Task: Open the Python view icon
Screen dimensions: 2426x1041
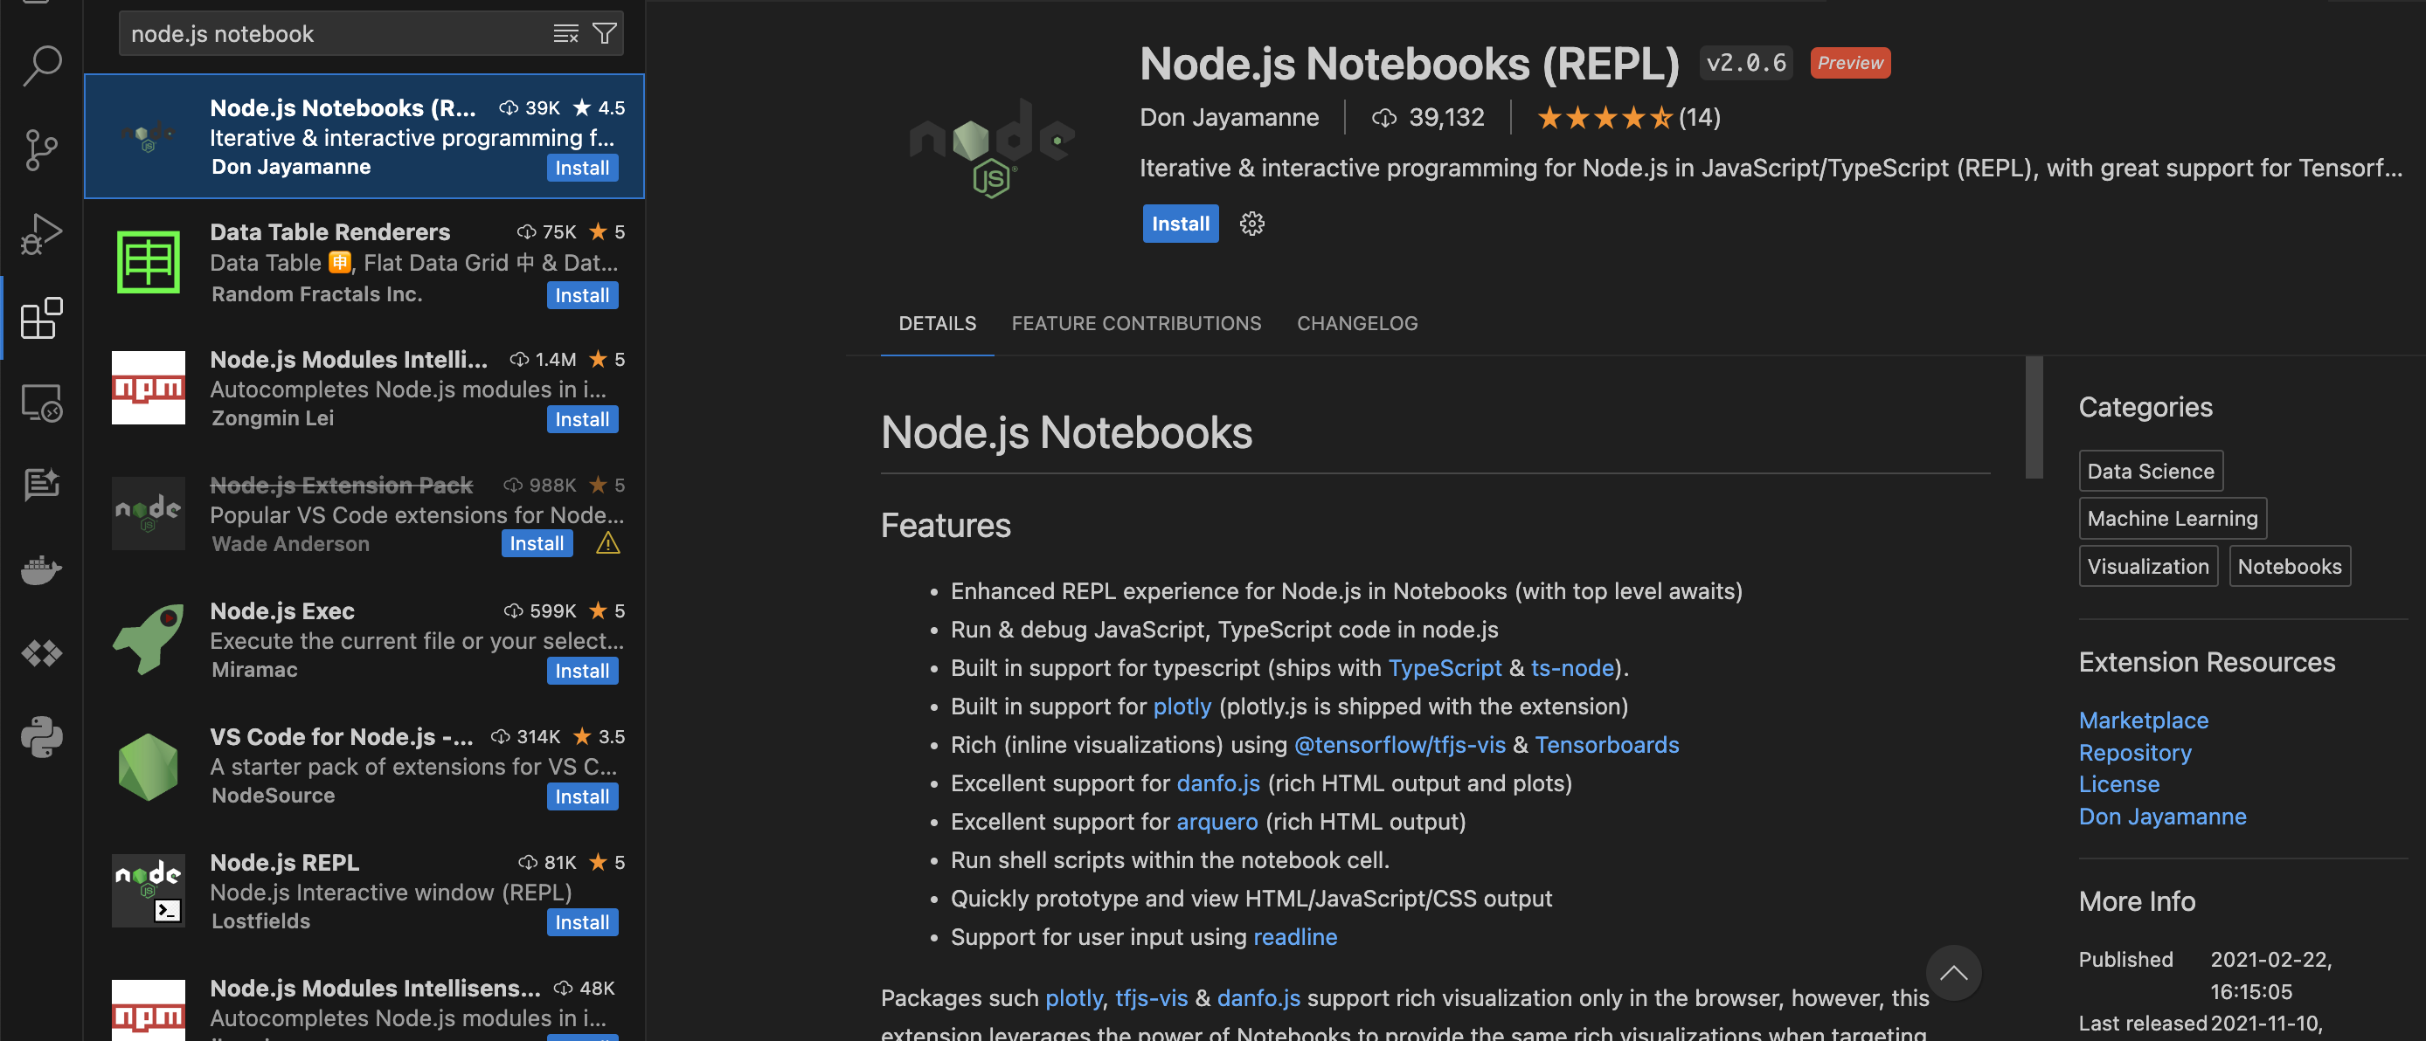Action: coord(41,737)
